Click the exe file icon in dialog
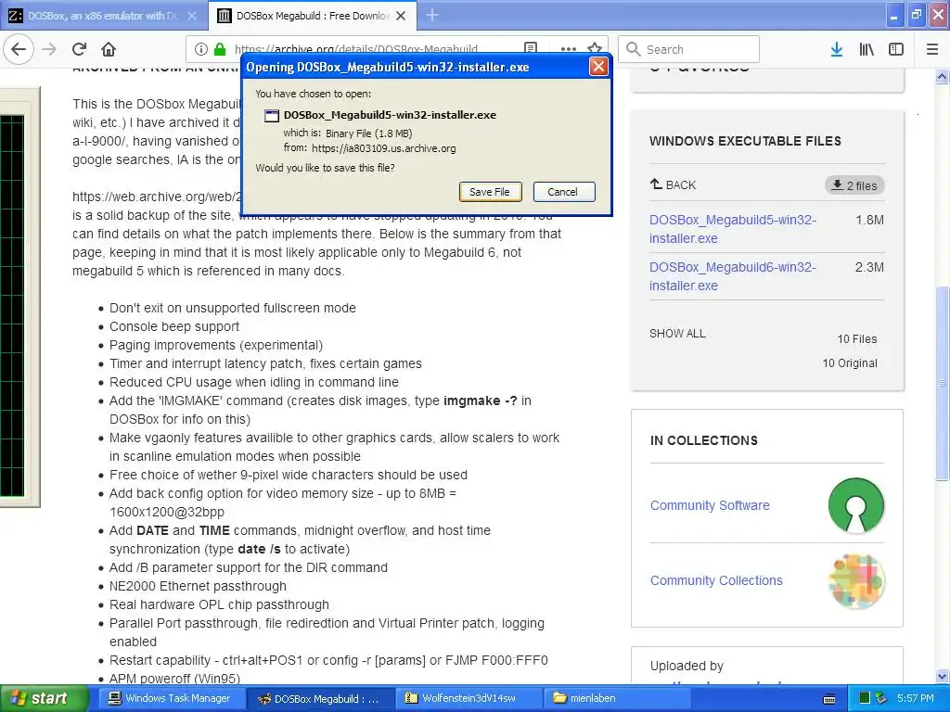The height and width of the screenshot is (712, 950). coord(272,116)
